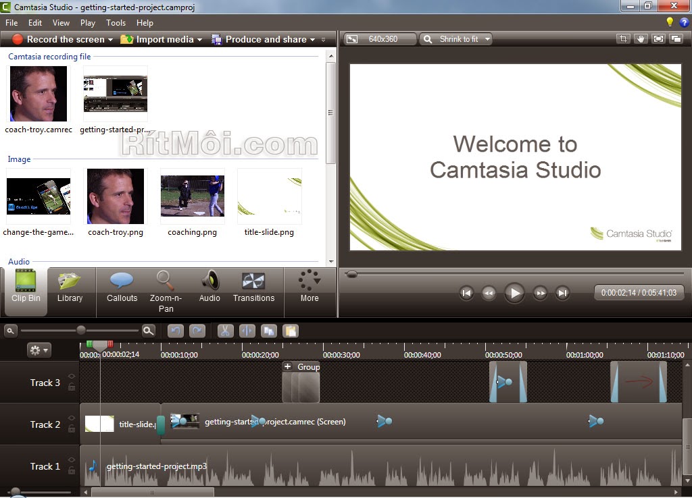This screenshot has height=498, width=692.
Task: Click Produce and share button
Action: pyautogui.click(x=259, y=39)
